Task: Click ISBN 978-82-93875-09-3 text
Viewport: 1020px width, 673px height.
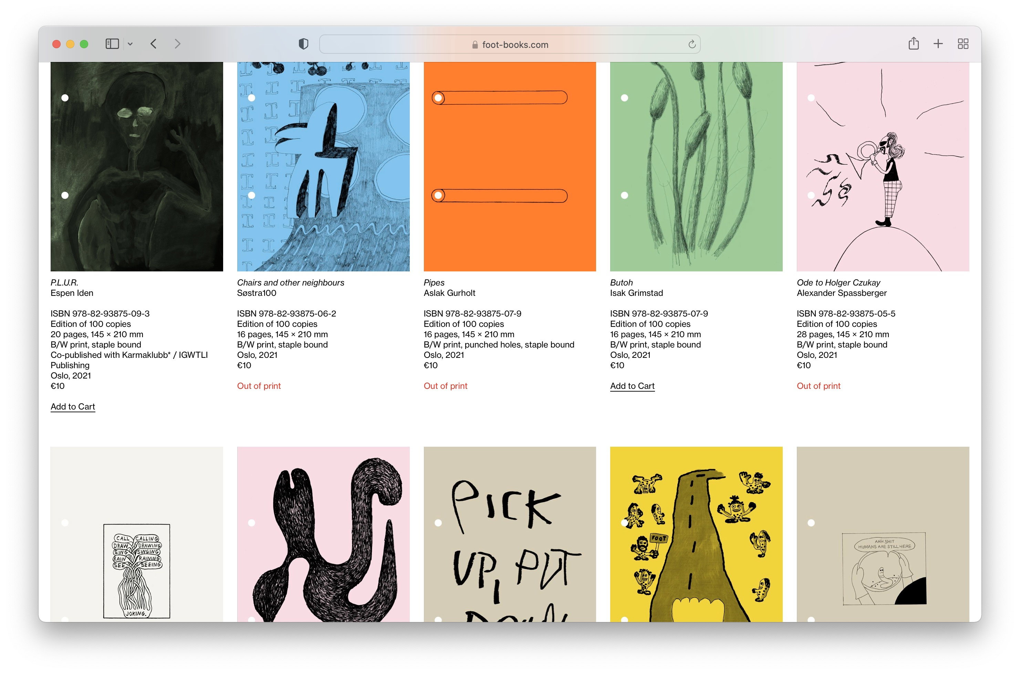Action: pos(100,313)
